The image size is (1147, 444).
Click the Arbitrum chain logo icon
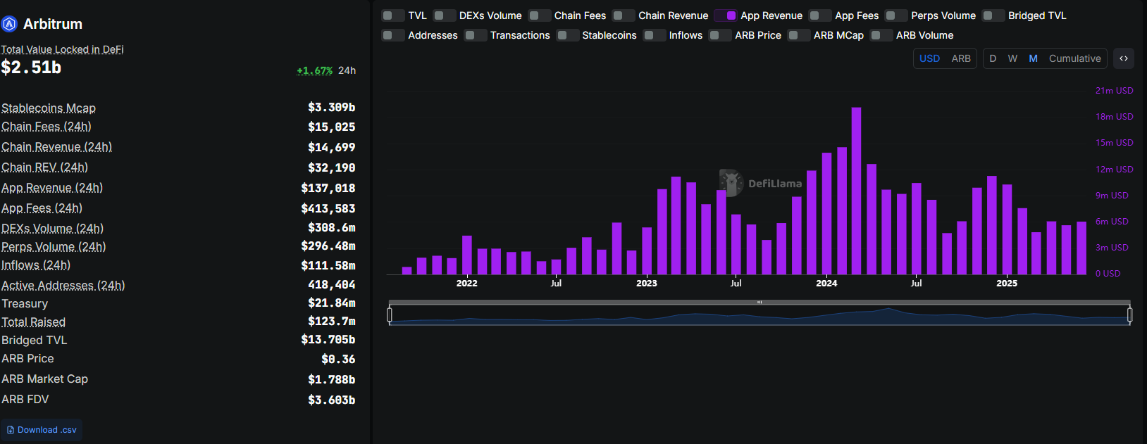point(9,25)
